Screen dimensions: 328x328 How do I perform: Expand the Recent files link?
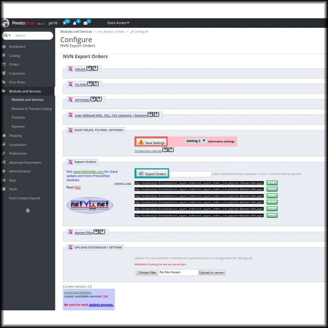click(x=84, y=232)
